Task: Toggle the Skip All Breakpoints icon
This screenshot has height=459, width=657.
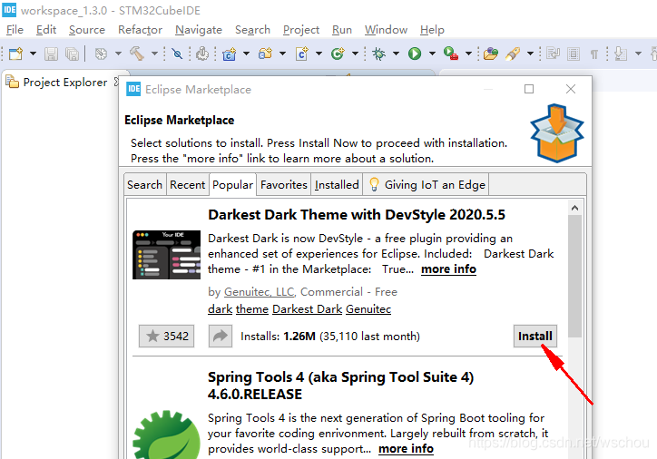Action: (177, 54)
